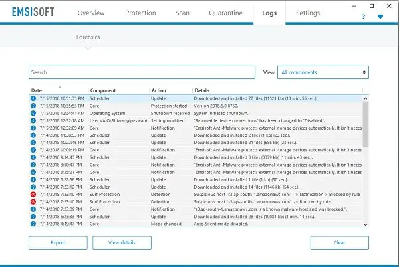Screen dimensions: 399x267
Task: Select 'System initiated shutdown.' details text
Action: click(221, 113)
